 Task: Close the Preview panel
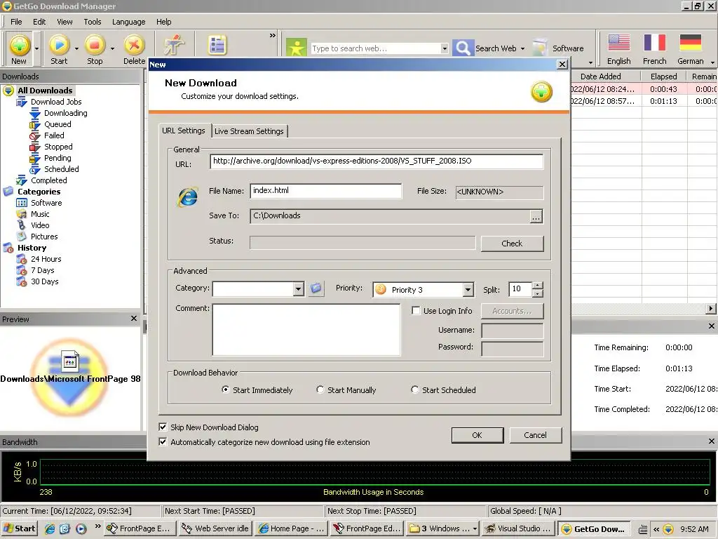(x=134, y=319)
